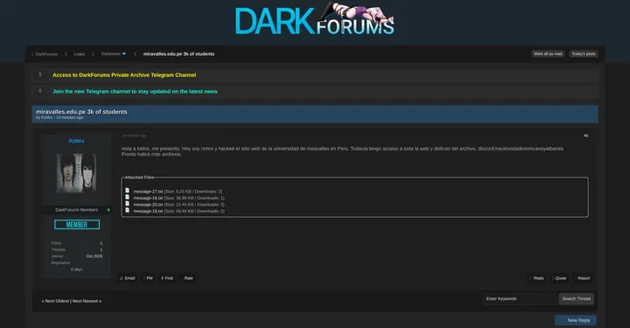Download message-19.txt attachment

click(148, 211)
